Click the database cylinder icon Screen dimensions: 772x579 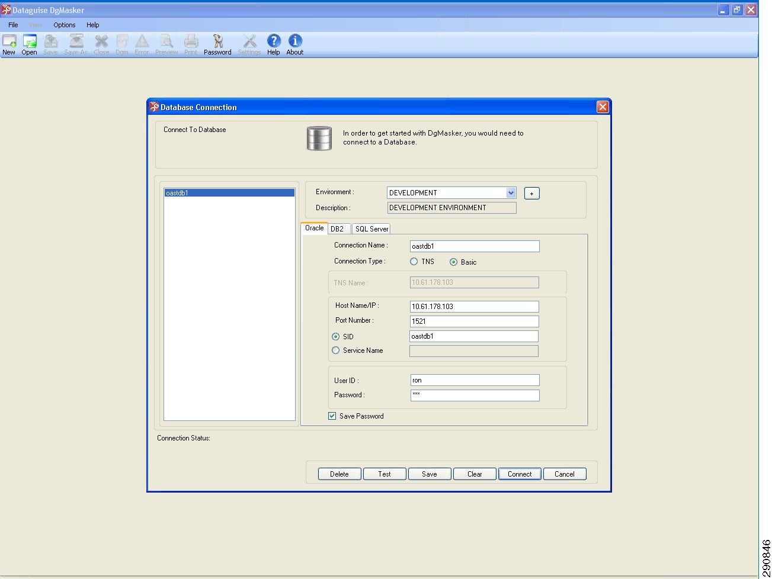(x=319, y=139)
